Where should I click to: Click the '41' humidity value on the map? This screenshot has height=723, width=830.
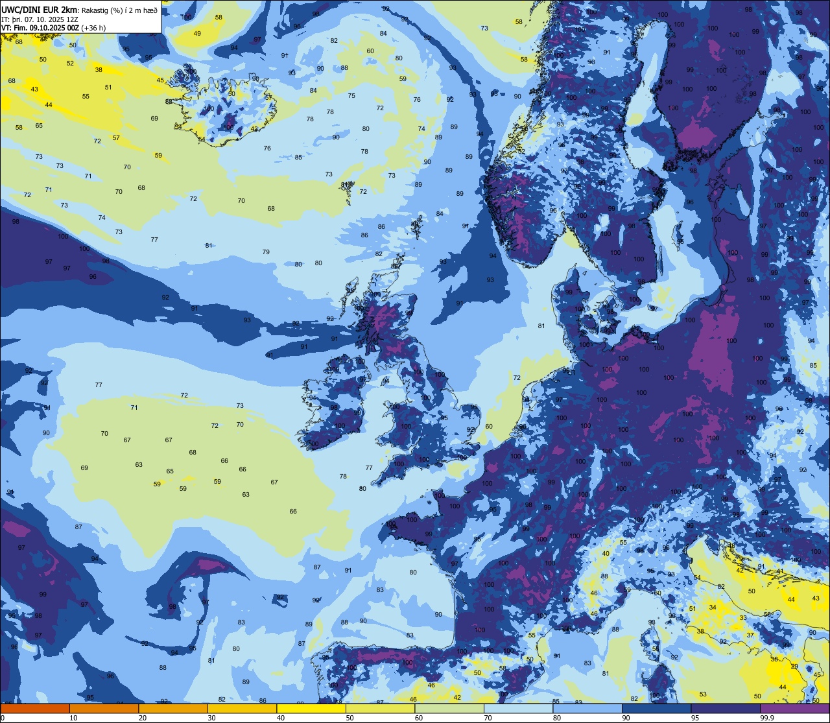coord(781,571)
